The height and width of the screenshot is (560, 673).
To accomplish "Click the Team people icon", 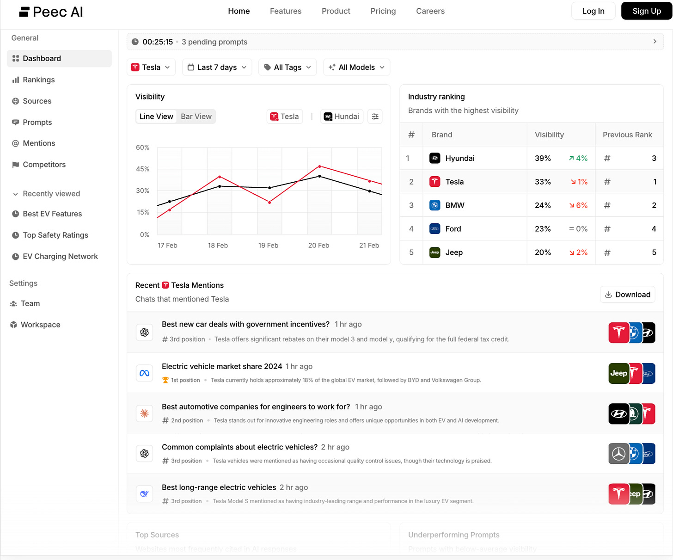I will click(x=13, y=304).
